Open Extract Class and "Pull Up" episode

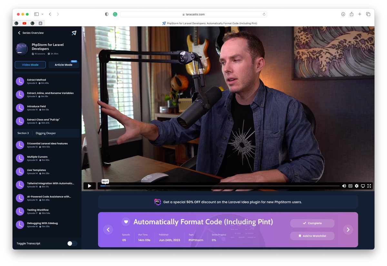coord(47,121)
